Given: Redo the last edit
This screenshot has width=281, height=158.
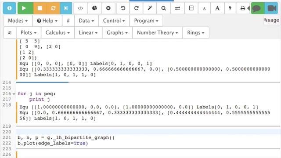Looking at the screenshot, I should pos(137,8).
